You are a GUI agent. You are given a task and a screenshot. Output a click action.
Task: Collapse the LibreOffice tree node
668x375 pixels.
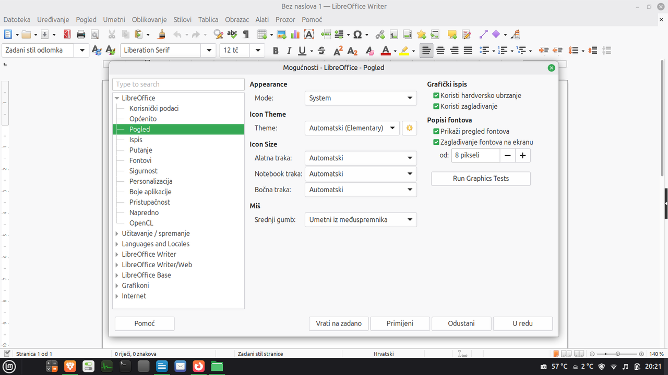117,98
